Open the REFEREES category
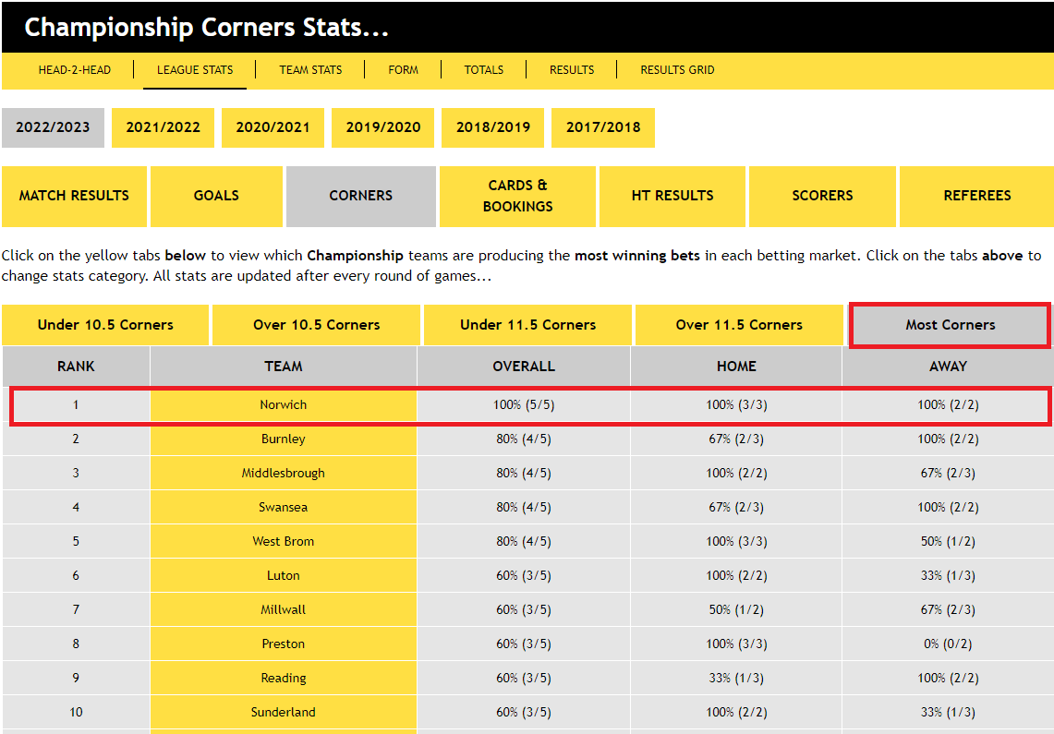The width and height of the screenshot is (1054, 734). click(x=976, y=196)
